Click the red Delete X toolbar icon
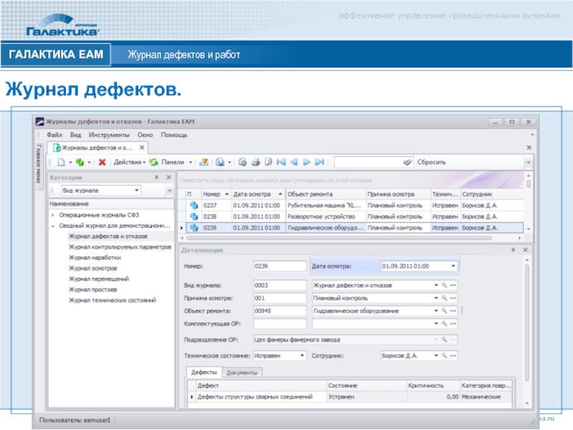 pos(102,162)
